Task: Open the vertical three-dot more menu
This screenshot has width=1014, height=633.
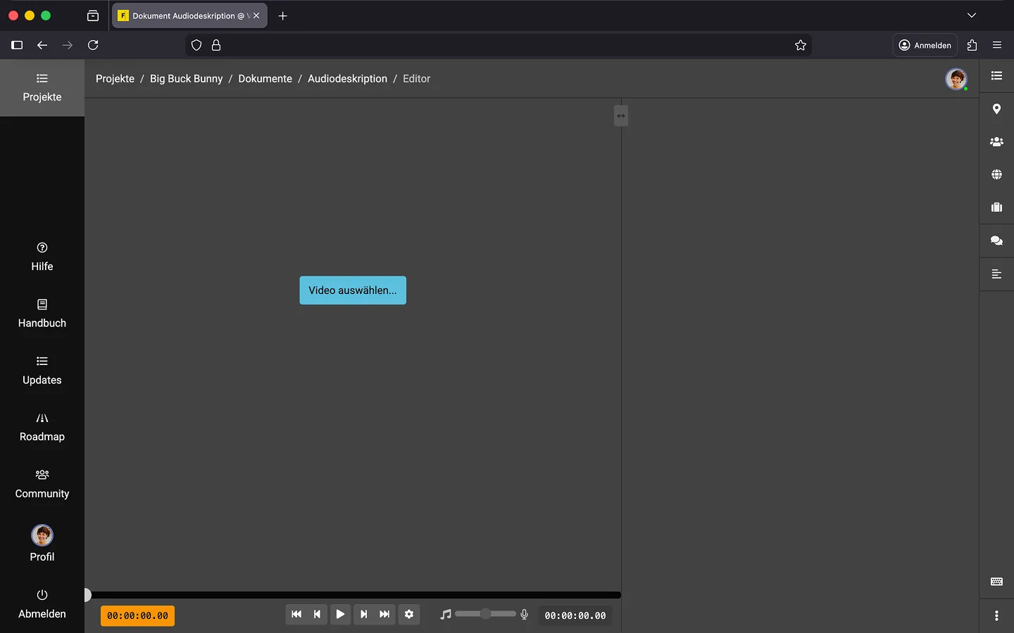Action: click(996, 615)
